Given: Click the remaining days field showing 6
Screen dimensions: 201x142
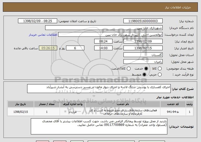Looking at the screenshot, I should [75, 48].
